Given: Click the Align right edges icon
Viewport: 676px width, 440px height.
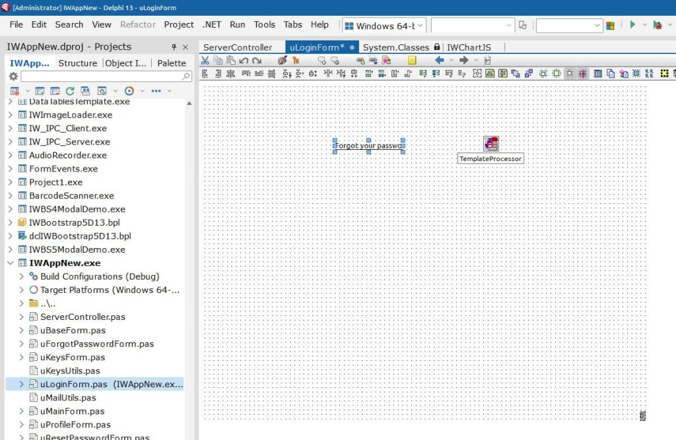Looking at the screenshot, I should tap(218, 74).
